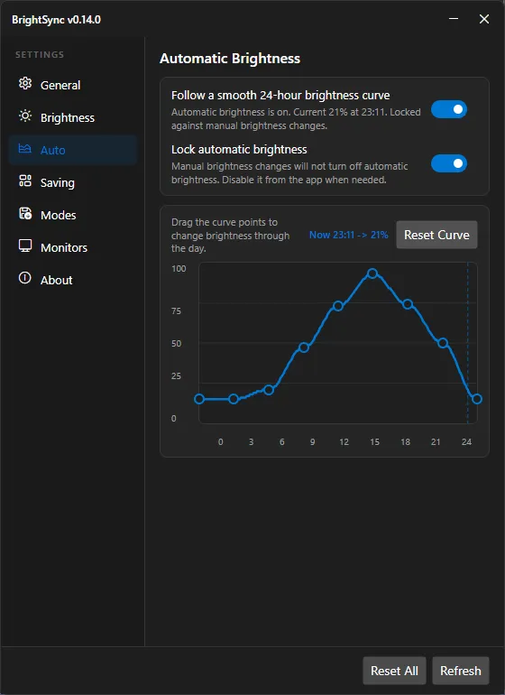Click the Auto chart icon in sidebar

pos(25,149)
